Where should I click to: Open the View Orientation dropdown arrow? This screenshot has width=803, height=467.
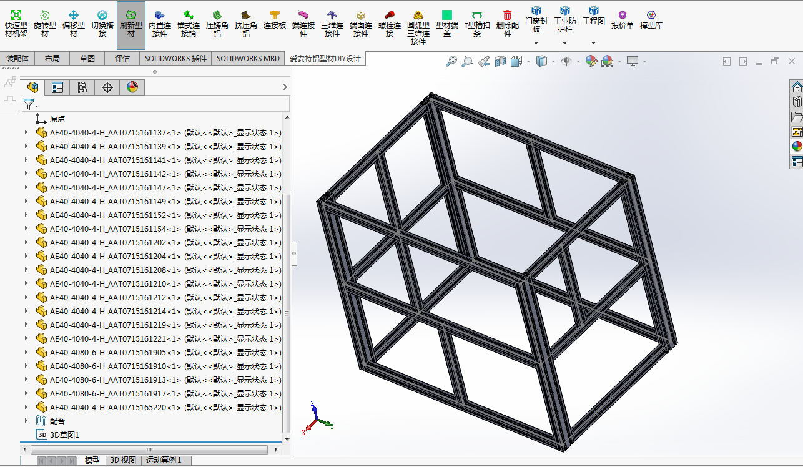point(528,61)
